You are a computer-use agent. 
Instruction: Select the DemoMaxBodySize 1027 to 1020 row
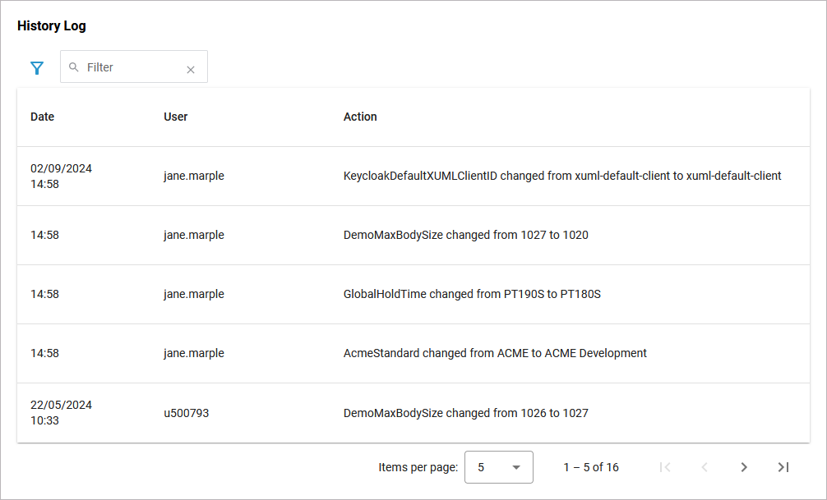point(465,235)
